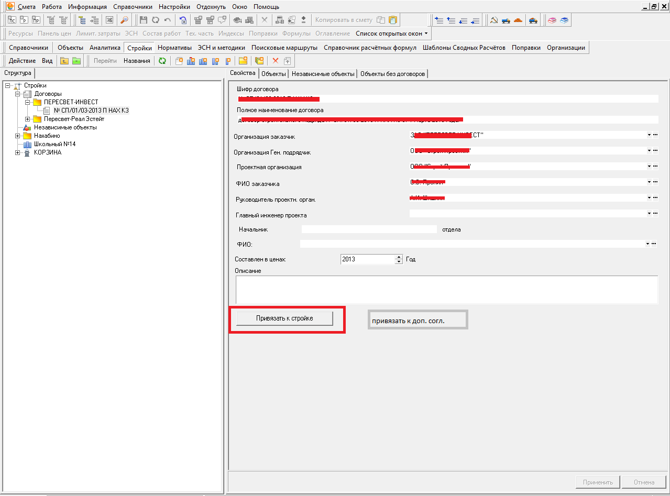The height and width of the screenshot is (496, 670).
Task: Click the Описание text area
Action: 446,290
